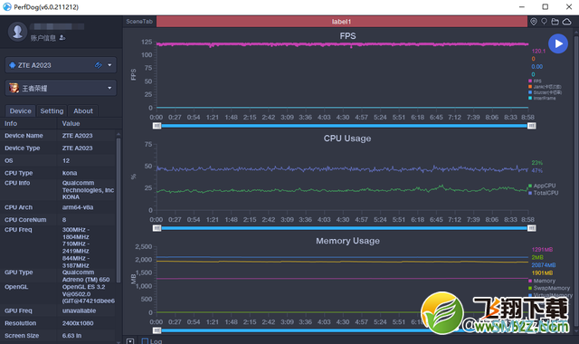Select the OS value 12

[66, 161]
